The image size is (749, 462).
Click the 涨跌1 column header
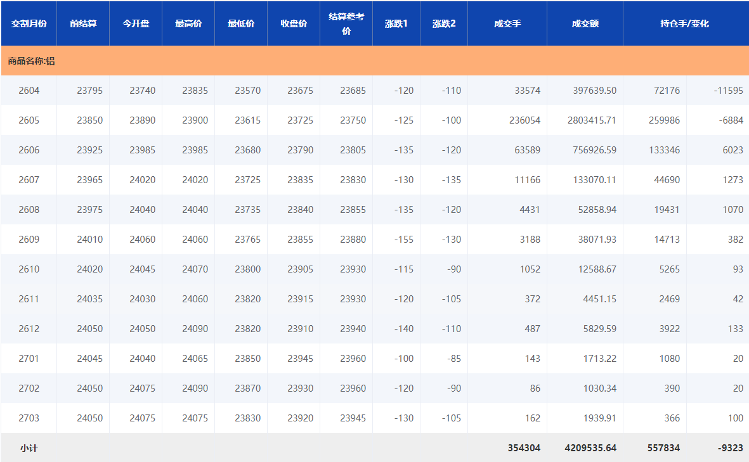396,23
